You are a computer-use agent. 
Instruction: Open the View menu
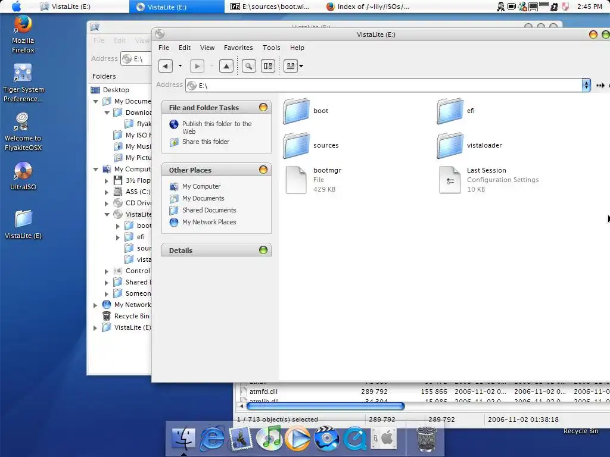click(x=207, y=48)
